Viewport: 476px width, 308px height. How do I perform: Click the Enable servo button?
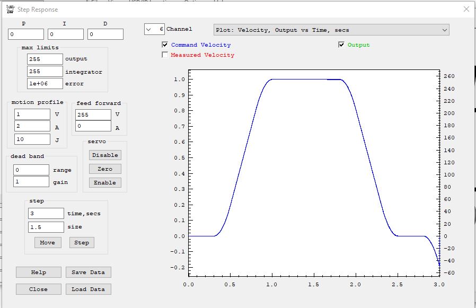105,182
